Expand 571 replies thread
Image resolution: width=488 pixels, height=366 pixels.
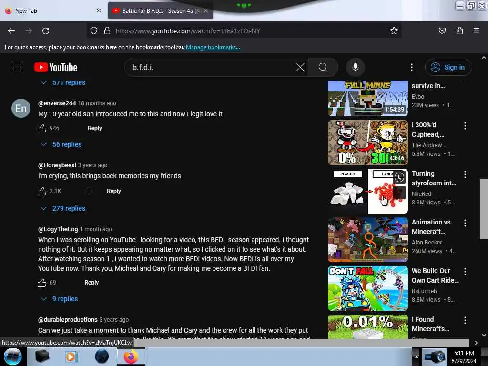pos(63,82)
